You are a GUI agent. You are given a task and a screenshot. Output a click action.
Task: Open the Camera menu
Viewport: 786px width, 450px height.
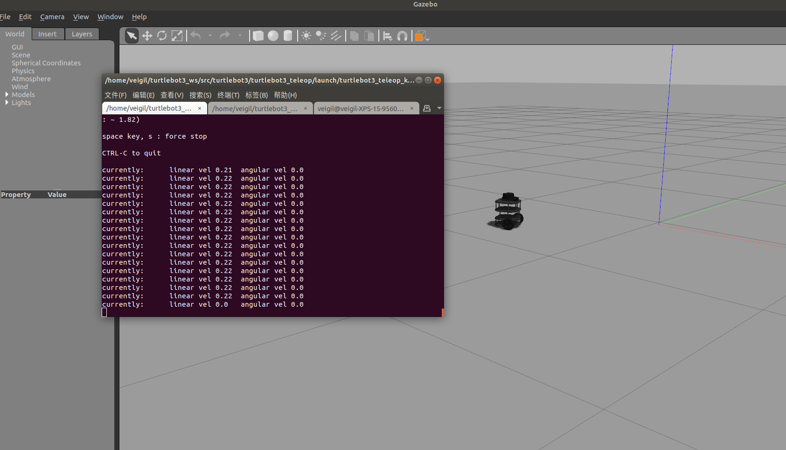(x=52, y=17)
